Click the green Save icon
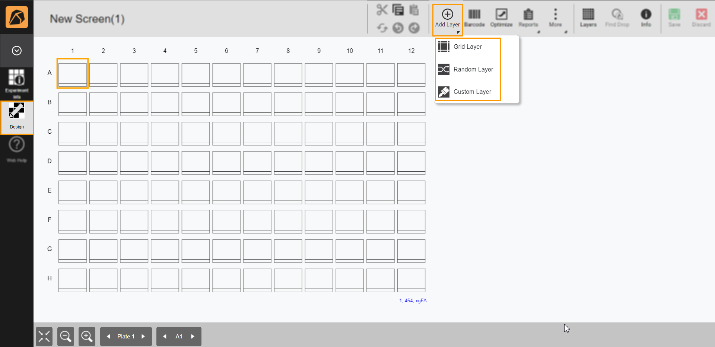This screenshot has width=715, height=347. tap(674, 18)
